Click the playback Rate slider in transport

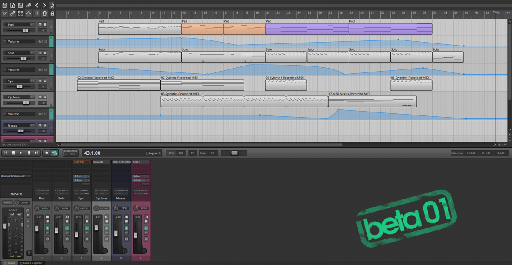pyautogui.click(x=234, y=153)
